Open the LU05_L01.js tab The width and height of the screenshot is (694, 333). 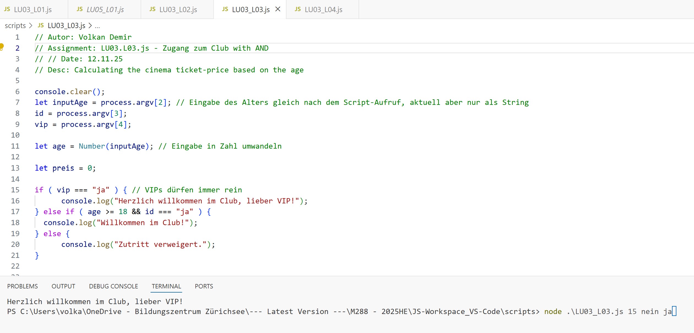coord(105,10)
